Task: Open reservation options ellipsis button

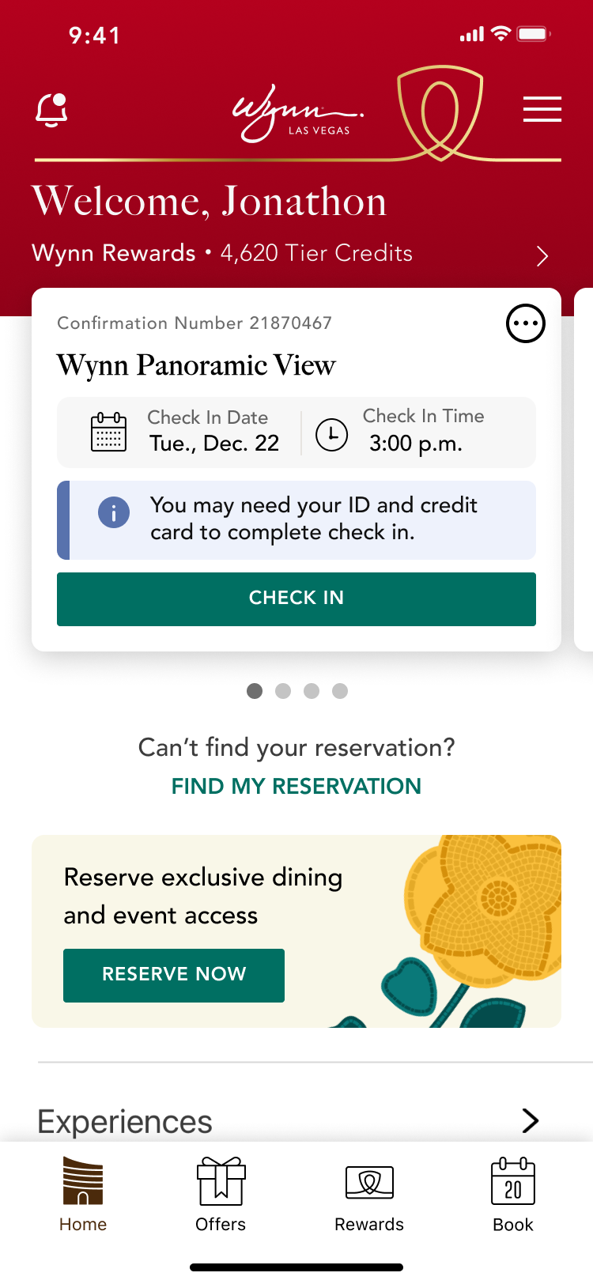Action: click(526, 323)
